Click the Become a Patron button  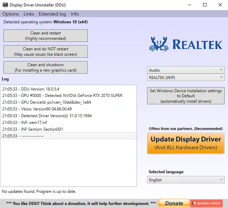click(206, 203)
